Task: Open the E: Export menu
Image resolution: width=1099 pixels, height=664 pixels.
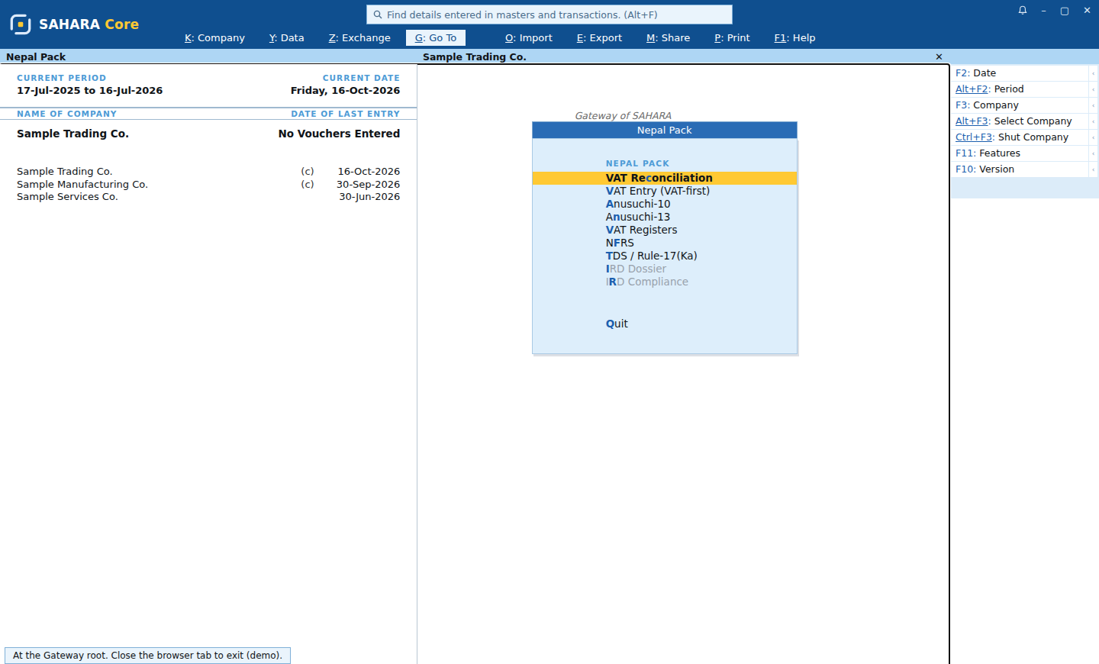Action: tap(599, 37)
